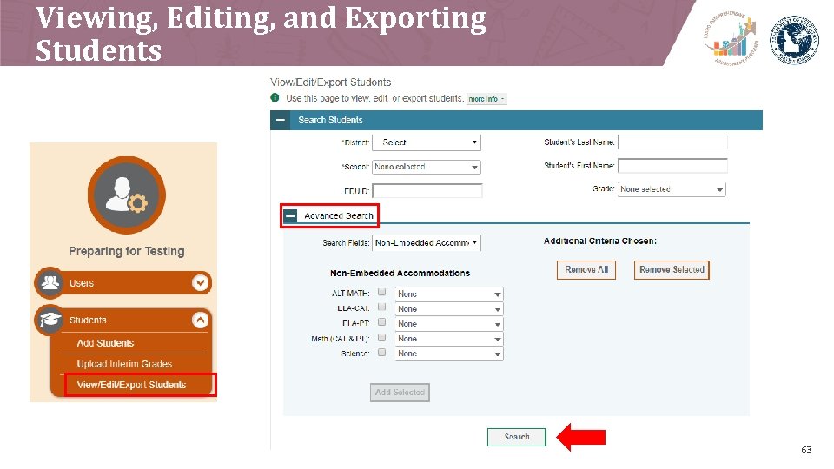This screenshot has width=834, height=469.
Task: Open Science accommodation dropdown
Action: tap(449, 353)
